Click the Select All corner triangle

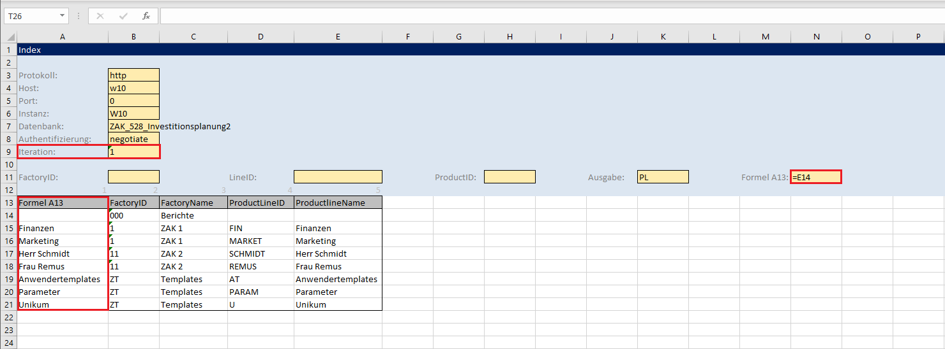(9, 37)
